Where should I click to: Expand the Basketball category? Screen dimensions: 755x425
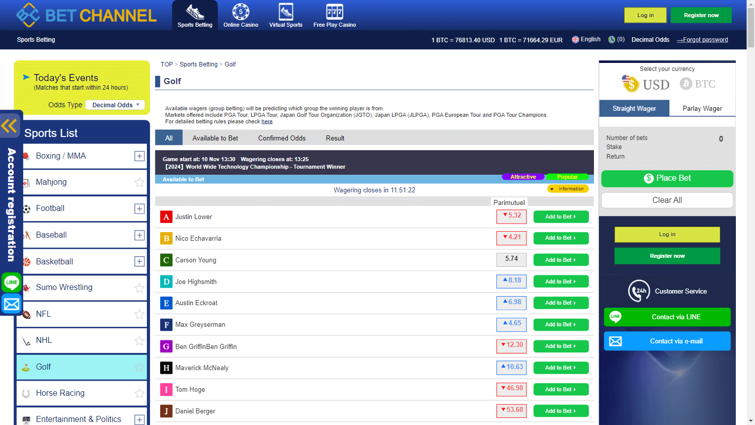point(139,261)
